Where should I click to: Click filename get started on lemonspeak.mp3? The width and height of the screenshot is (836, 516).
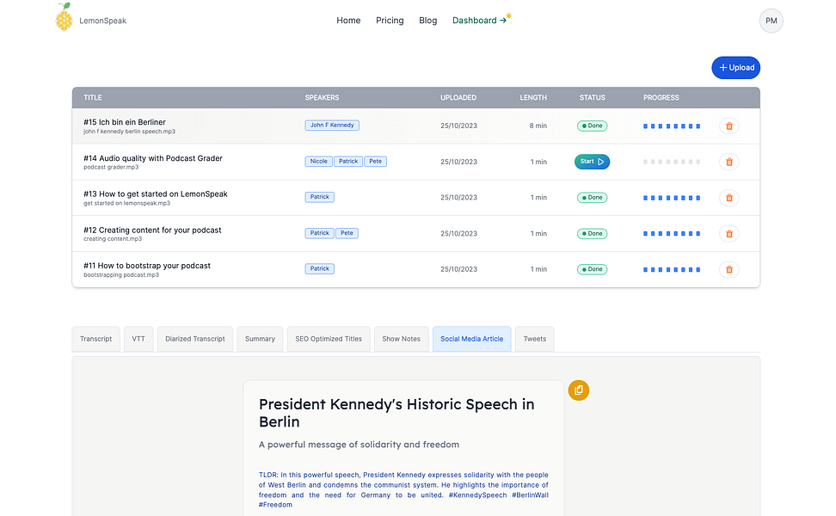(127, 203)
